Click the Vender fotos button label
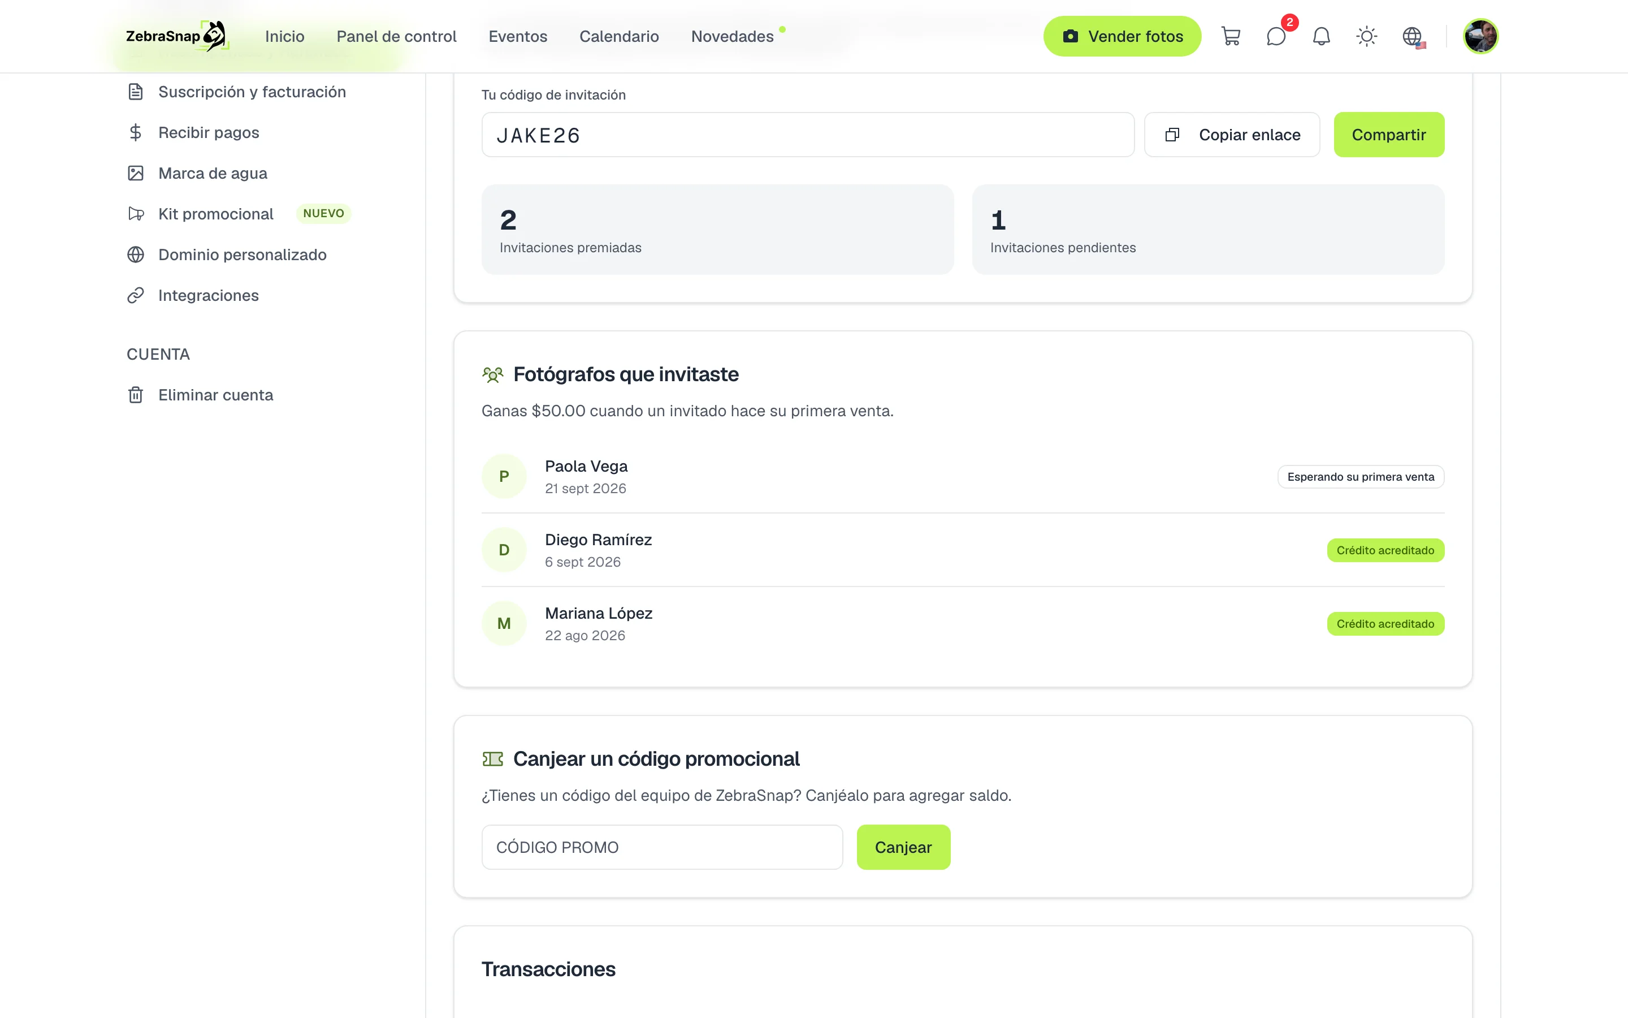Viewport: 1628px width, 1018px height. [1136, 36]
